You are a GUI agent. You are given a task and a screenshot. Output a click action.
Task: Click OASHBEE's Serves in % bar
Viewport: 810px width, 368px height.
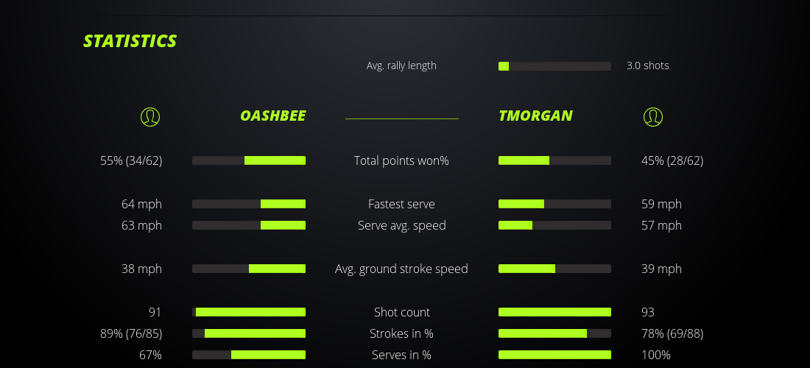(249, 355)
